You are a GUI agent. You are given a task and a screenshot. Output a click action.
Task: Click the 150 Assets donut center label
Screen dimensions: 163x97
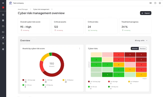click(52, 65)
